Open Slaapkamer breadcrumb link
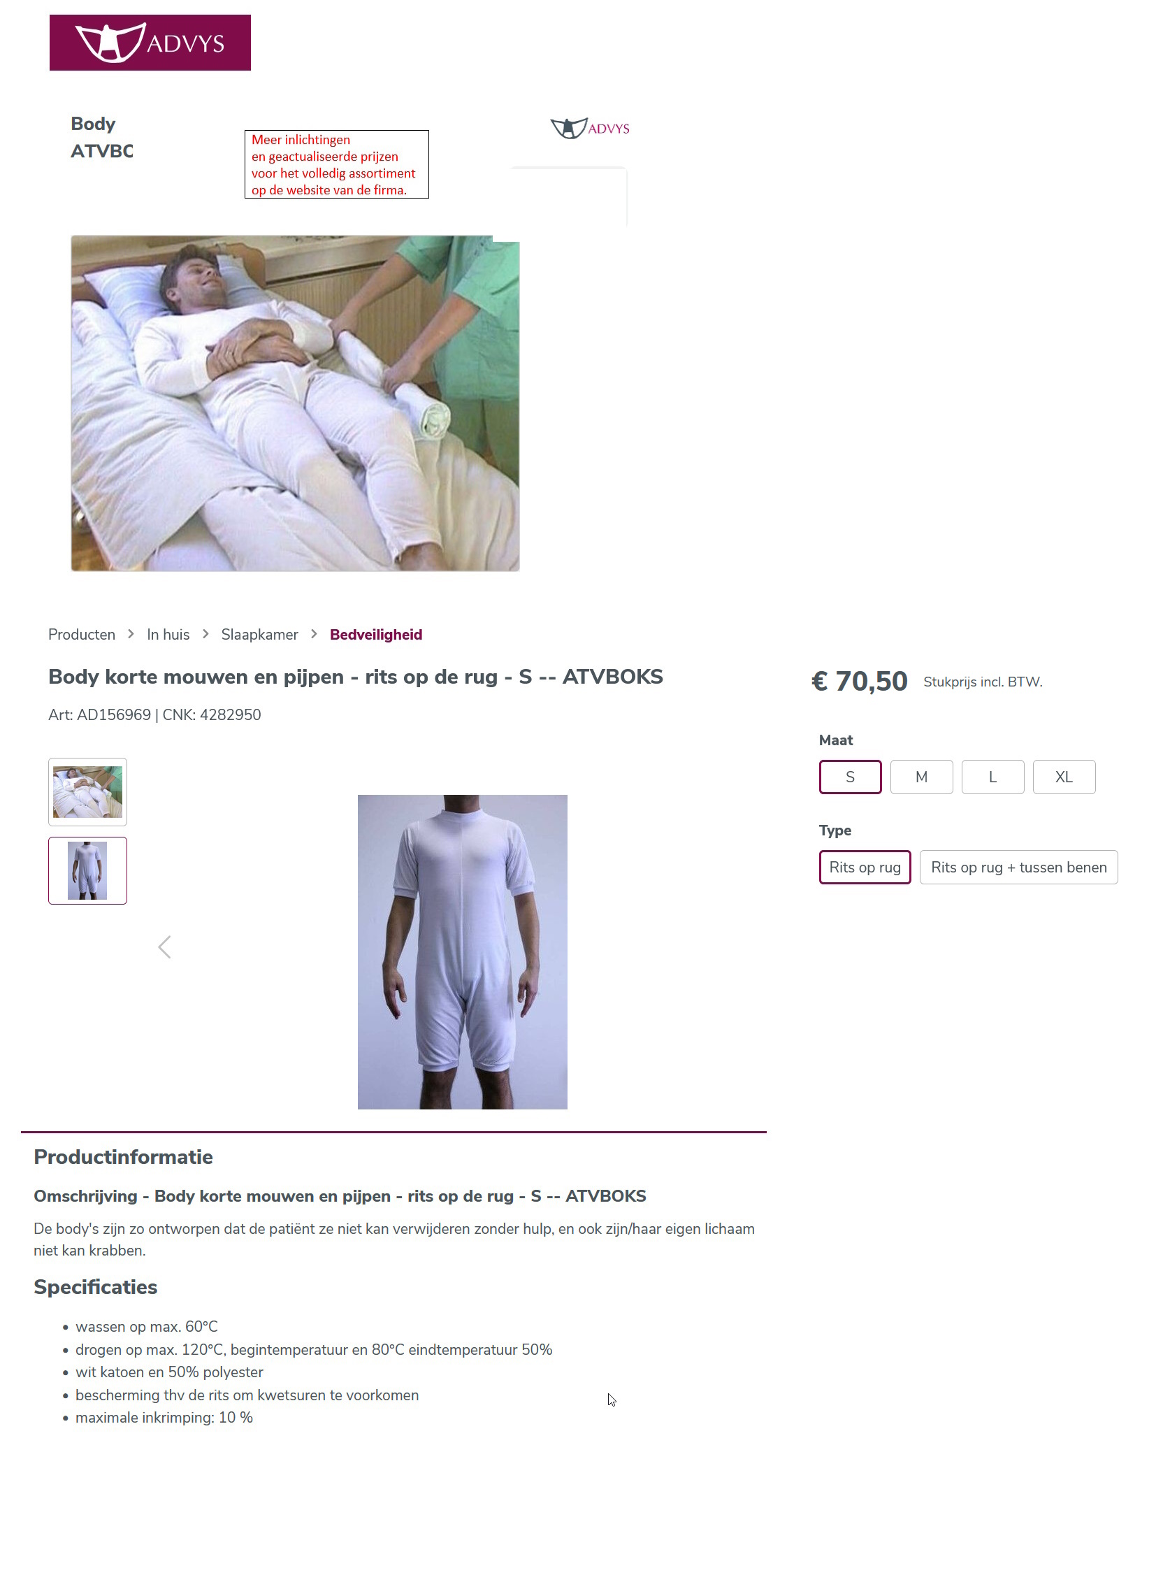The image size is (1170, 1589). tap(260, 635)
